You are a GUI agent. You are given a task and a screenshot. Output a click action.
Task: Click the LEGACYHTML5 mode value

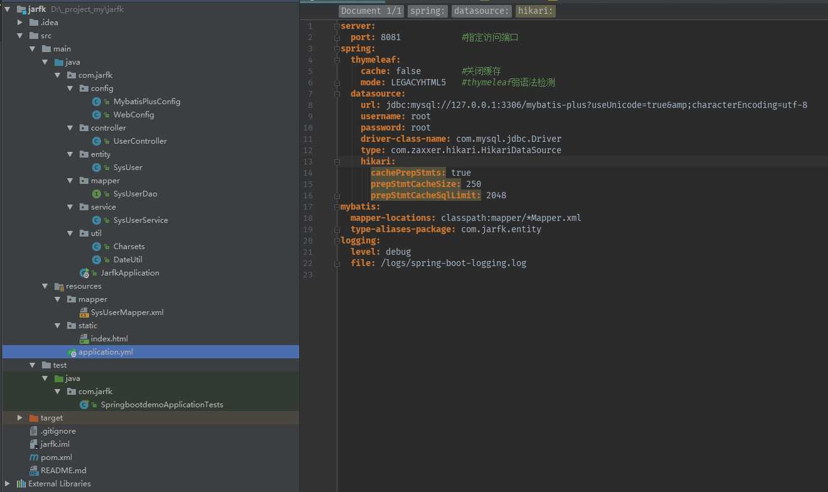point(418,82)
